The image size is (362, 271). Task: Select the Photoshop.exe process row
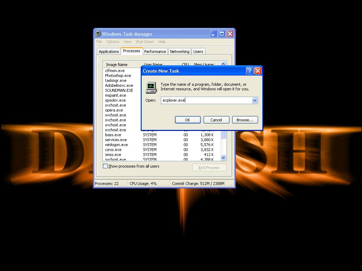pyautogui.click(x=118, y=76)
